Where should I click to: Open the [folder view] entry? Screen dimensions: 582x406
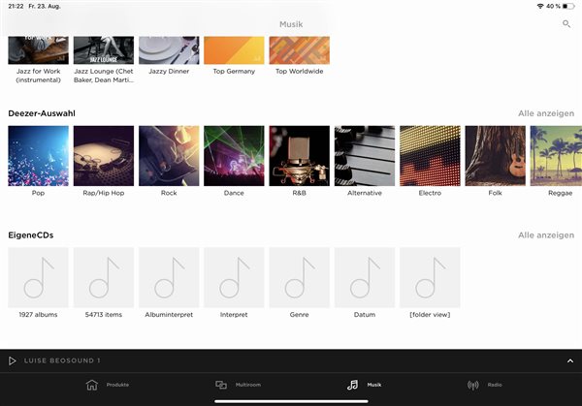coord(430,277)
